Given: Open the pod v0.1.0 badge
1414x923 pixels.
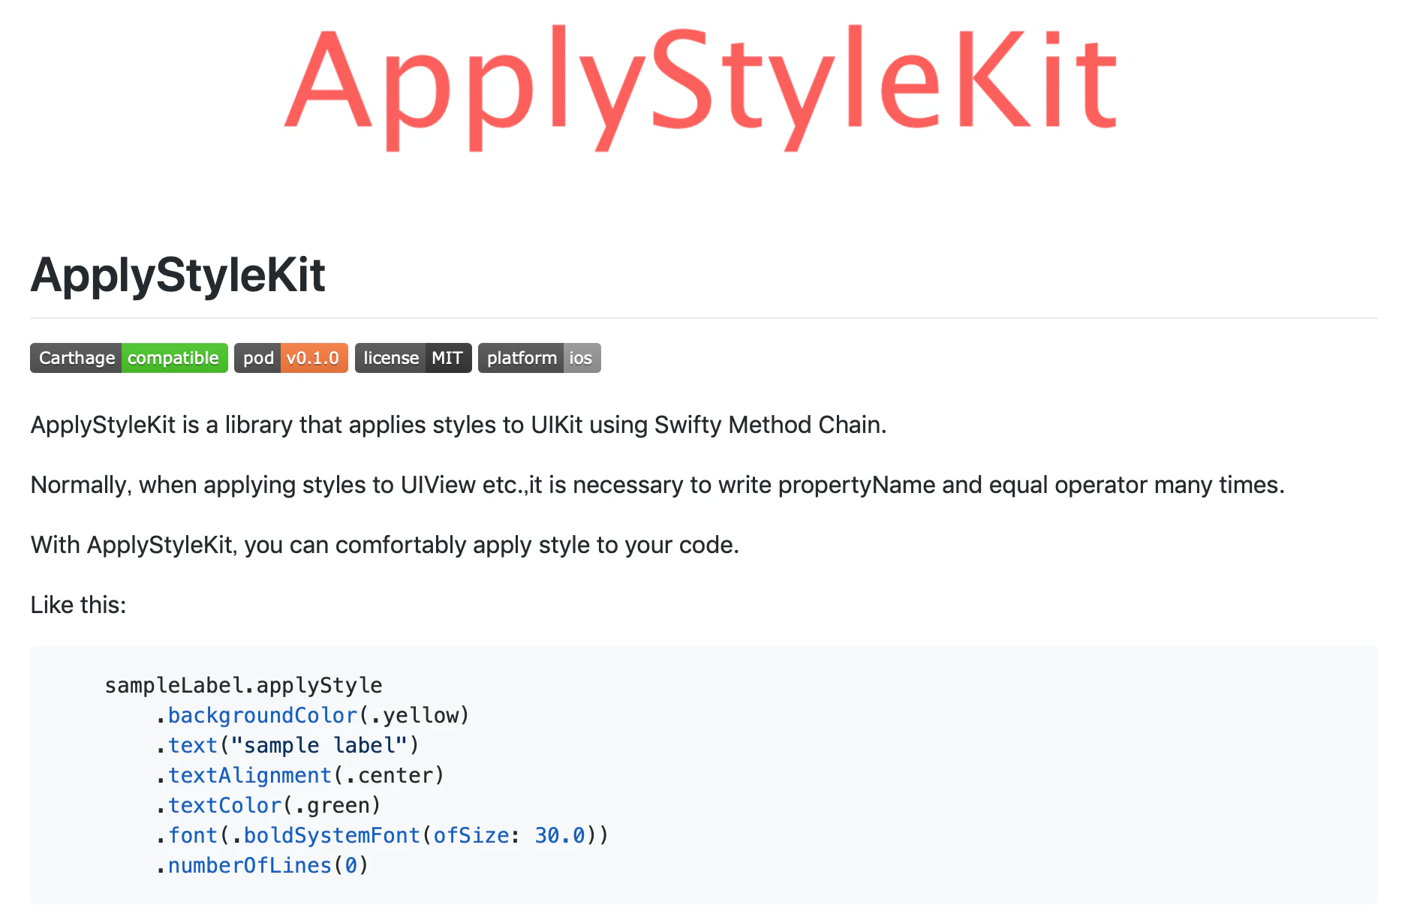Looking at the screenshot, I should pyautogui.click(x=291, y=358).
